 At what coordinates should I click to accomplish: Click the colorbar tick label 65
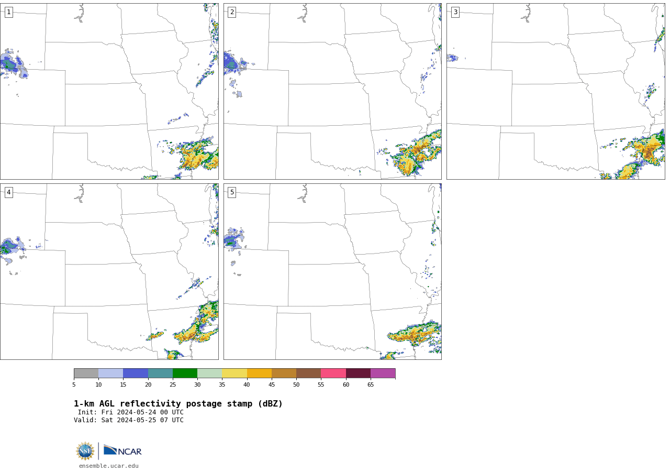(x=371, y=385)
